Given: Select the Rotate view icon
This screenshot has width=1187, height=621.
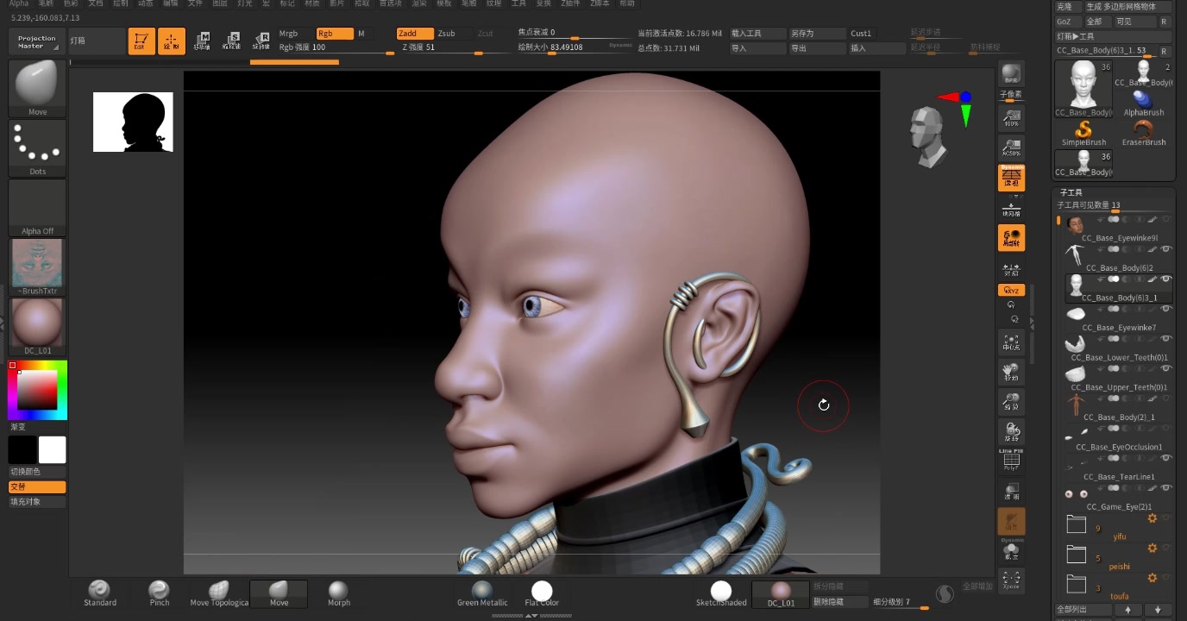Looking at the screenshot, I should click(x=1011, y=431).
